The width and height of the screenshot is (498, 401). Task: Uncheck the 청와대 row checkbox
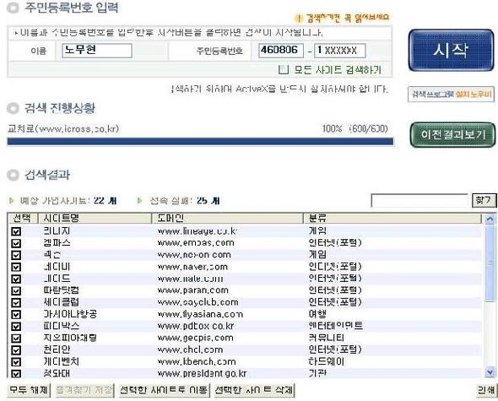[16, 373]
